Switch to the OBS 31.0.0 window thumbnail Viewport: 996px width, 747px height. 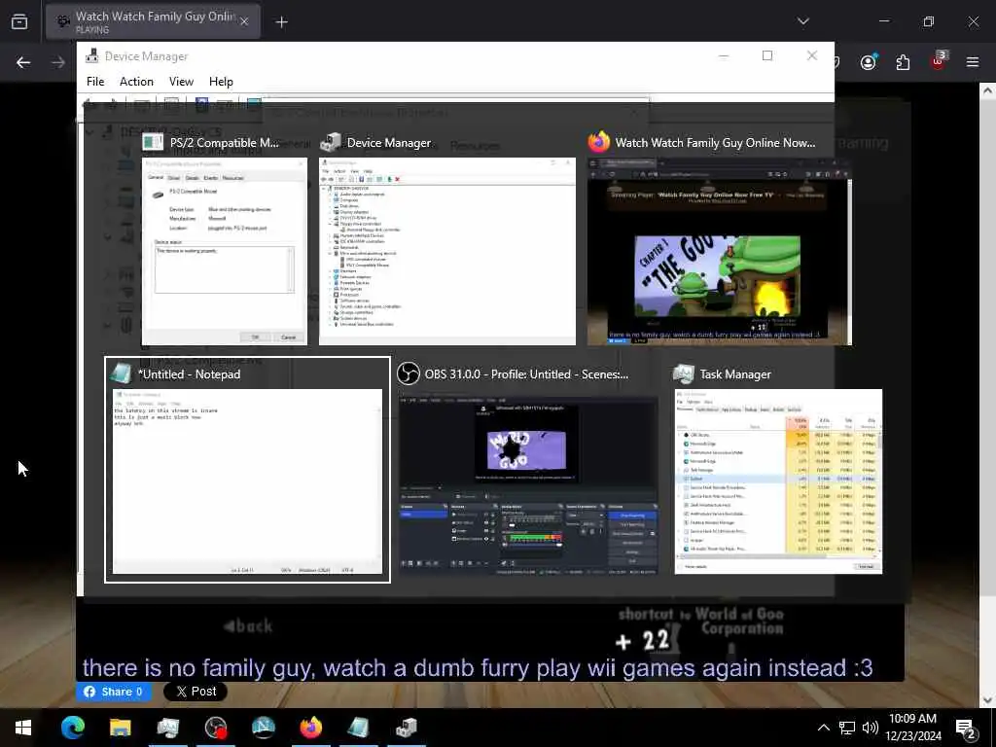click(528, 486)
